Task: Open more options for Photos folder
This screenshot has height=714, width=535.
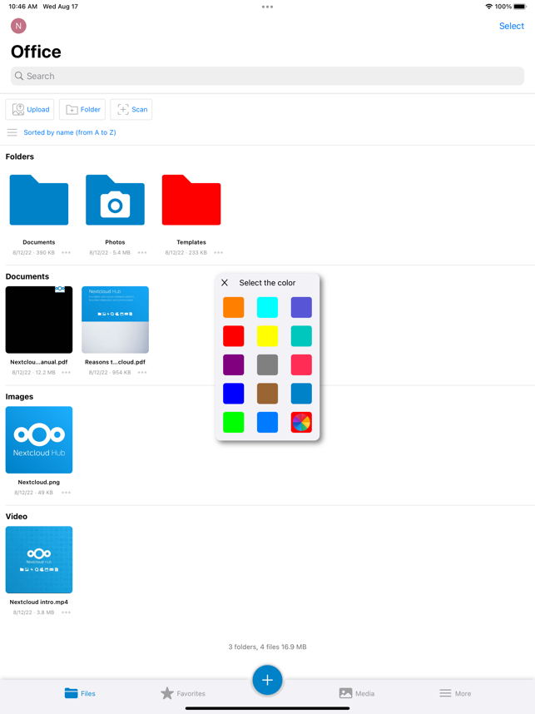Action: [x=142, y=253]
